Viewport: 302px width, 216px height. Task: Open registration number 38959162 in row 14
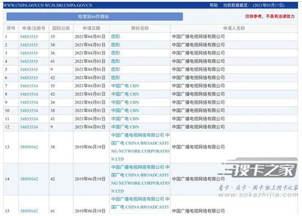pos(29,179)
